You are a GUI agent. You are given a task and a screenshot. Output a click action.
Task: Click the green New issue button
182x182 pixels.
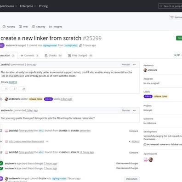[x=179, y=38]
